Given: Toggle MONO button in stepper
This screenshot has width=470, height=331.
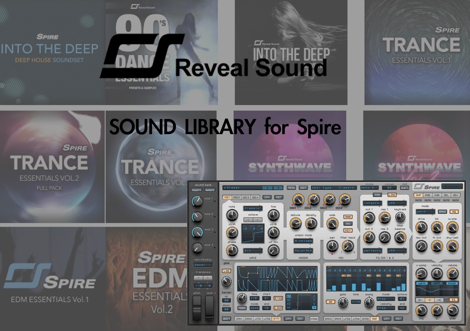Looking at the screenshot, I should [242, 308].
